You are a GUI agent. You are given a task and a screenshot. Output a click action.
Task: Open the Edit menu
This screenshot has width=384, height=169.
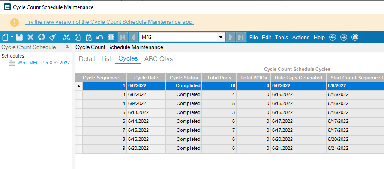click(267, 37)
